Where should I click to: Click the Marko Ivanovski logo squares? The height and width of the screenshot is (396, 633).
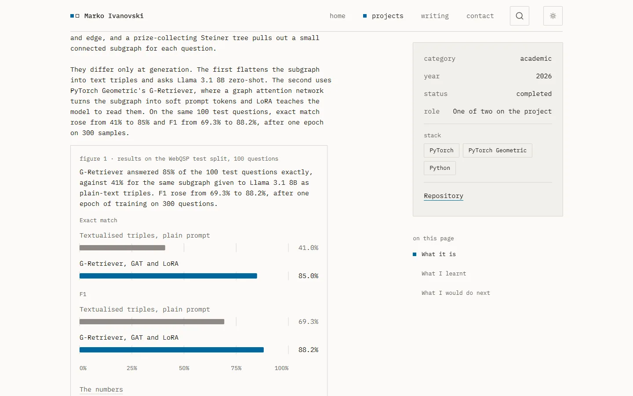[x=75, y=16]
